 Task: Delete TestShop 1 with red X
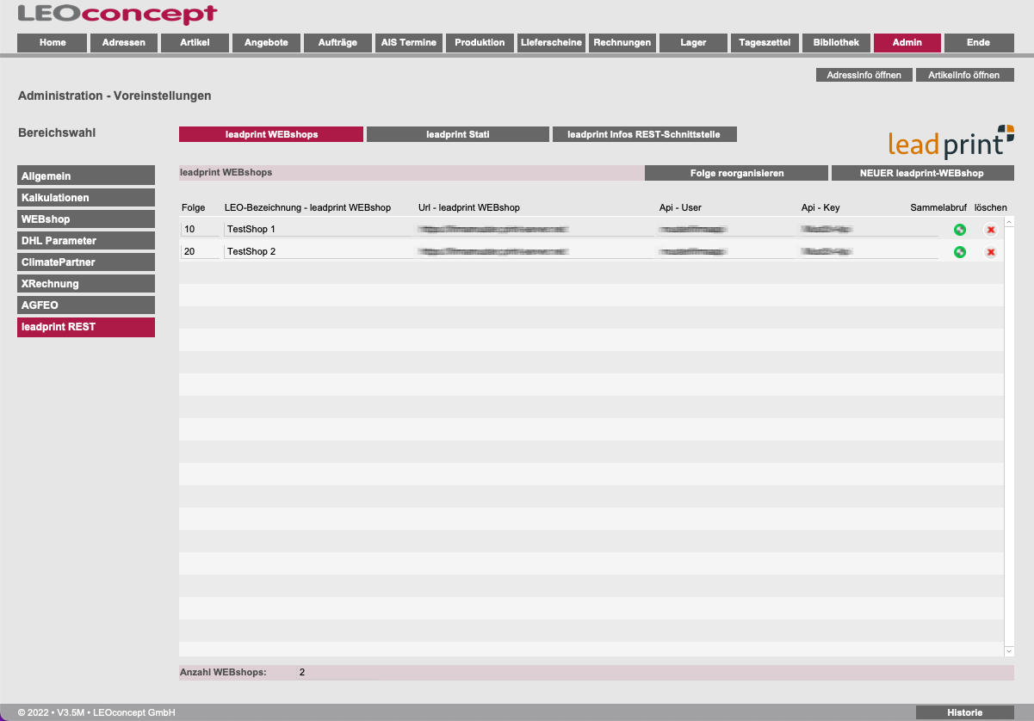point(991,230)
